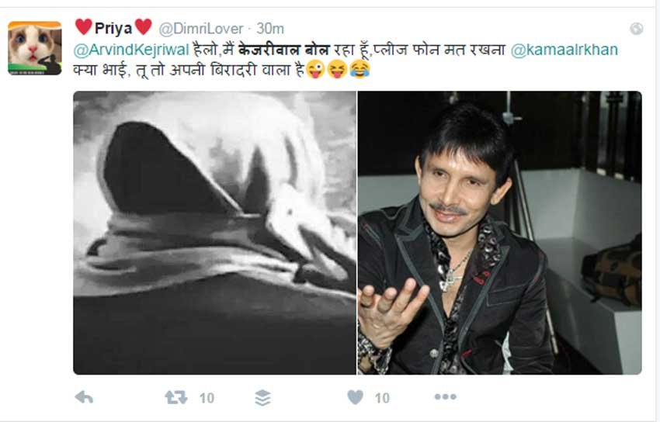Image resolution: width=660 pixels, height=422 pixels.
Task: Click the red heart after Priya
Action: click(x=143, y=27)
